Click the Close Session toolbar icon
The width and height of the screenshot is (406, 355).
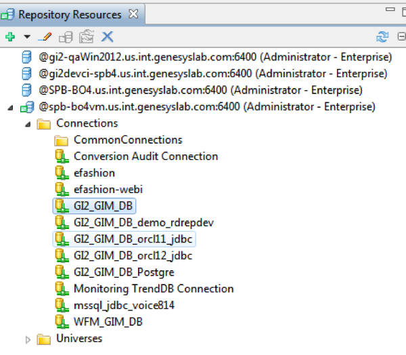[87, 37]
